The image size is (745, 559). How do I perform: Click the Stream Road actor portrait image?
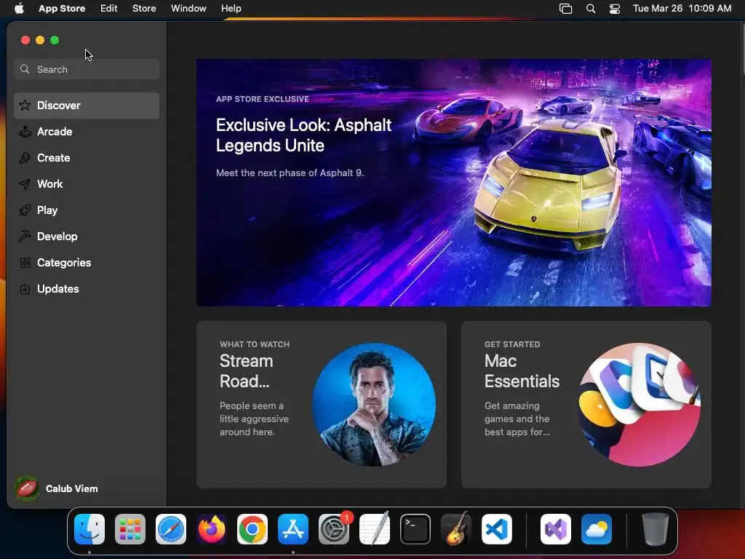click(x=374, y=405)
